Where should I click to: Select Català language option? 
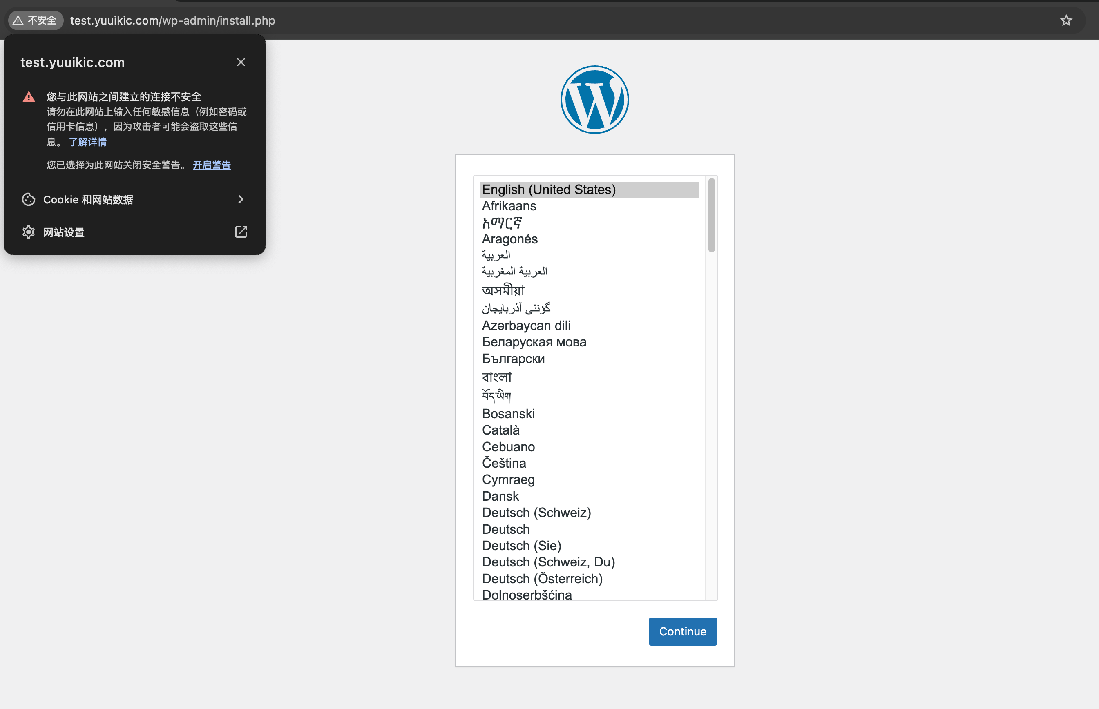click(500, 430)
